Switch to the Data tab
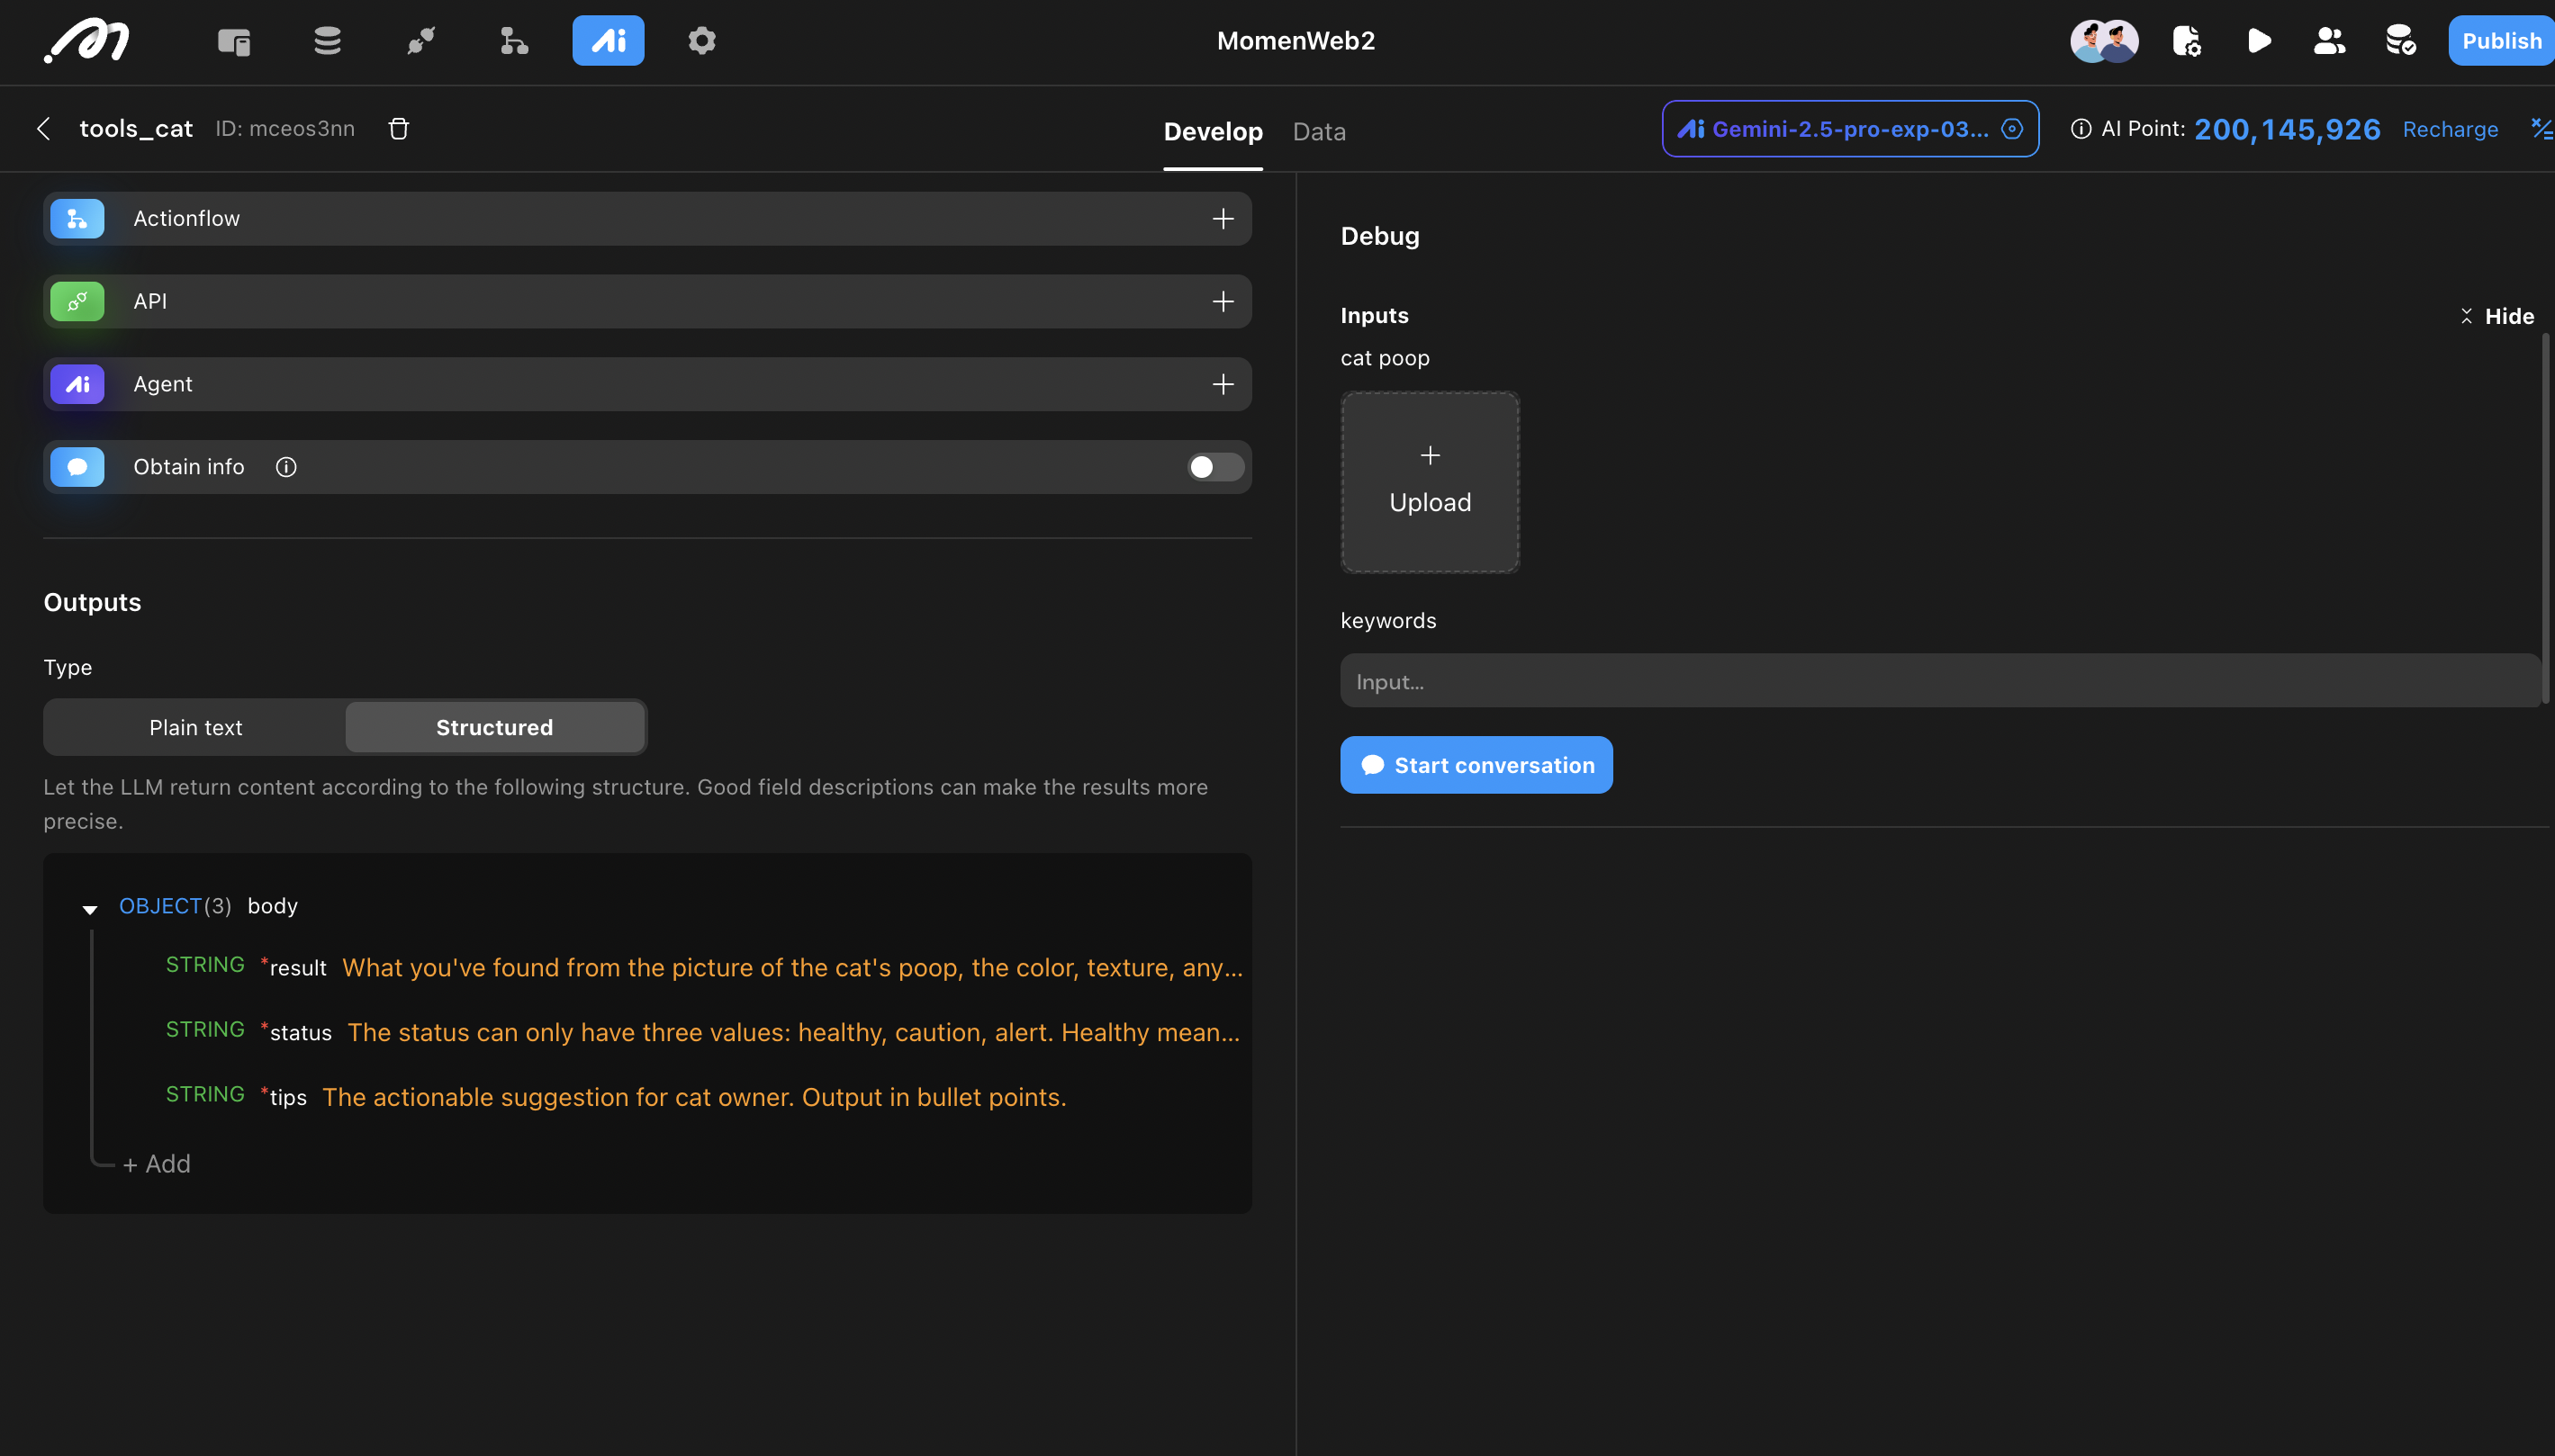Screen dimensions: 2555x1456 click(1319, 131)
